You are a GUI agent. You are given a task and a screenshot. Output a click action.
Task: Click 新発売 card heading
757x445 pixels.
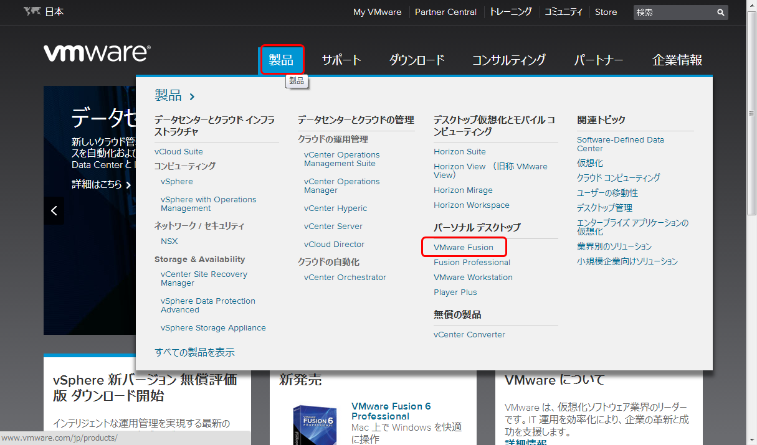click(x=300, y=380)
